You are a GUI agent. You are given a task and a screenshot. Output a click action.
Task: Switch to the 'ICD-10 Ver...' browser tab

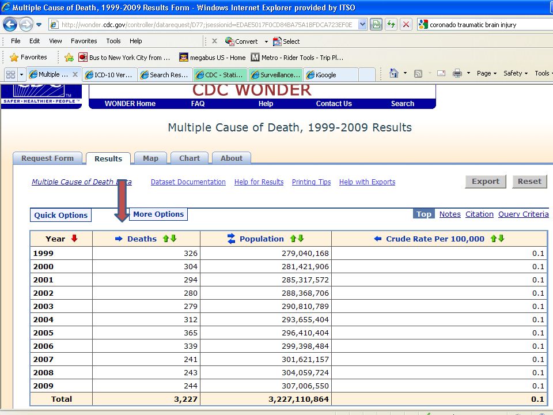click(x=109, y=74)
